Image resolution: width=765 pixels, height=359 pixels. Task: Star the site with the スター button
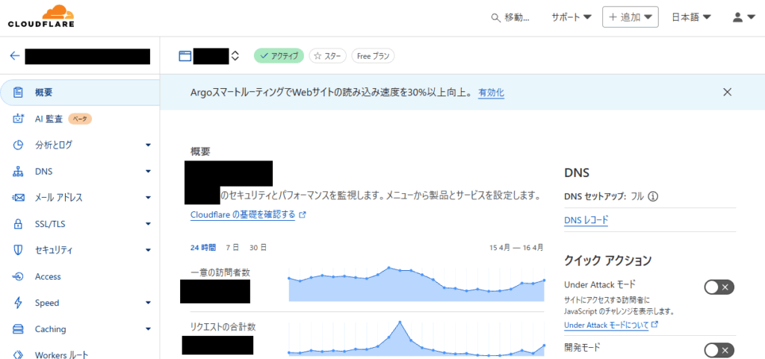[327, 56]
